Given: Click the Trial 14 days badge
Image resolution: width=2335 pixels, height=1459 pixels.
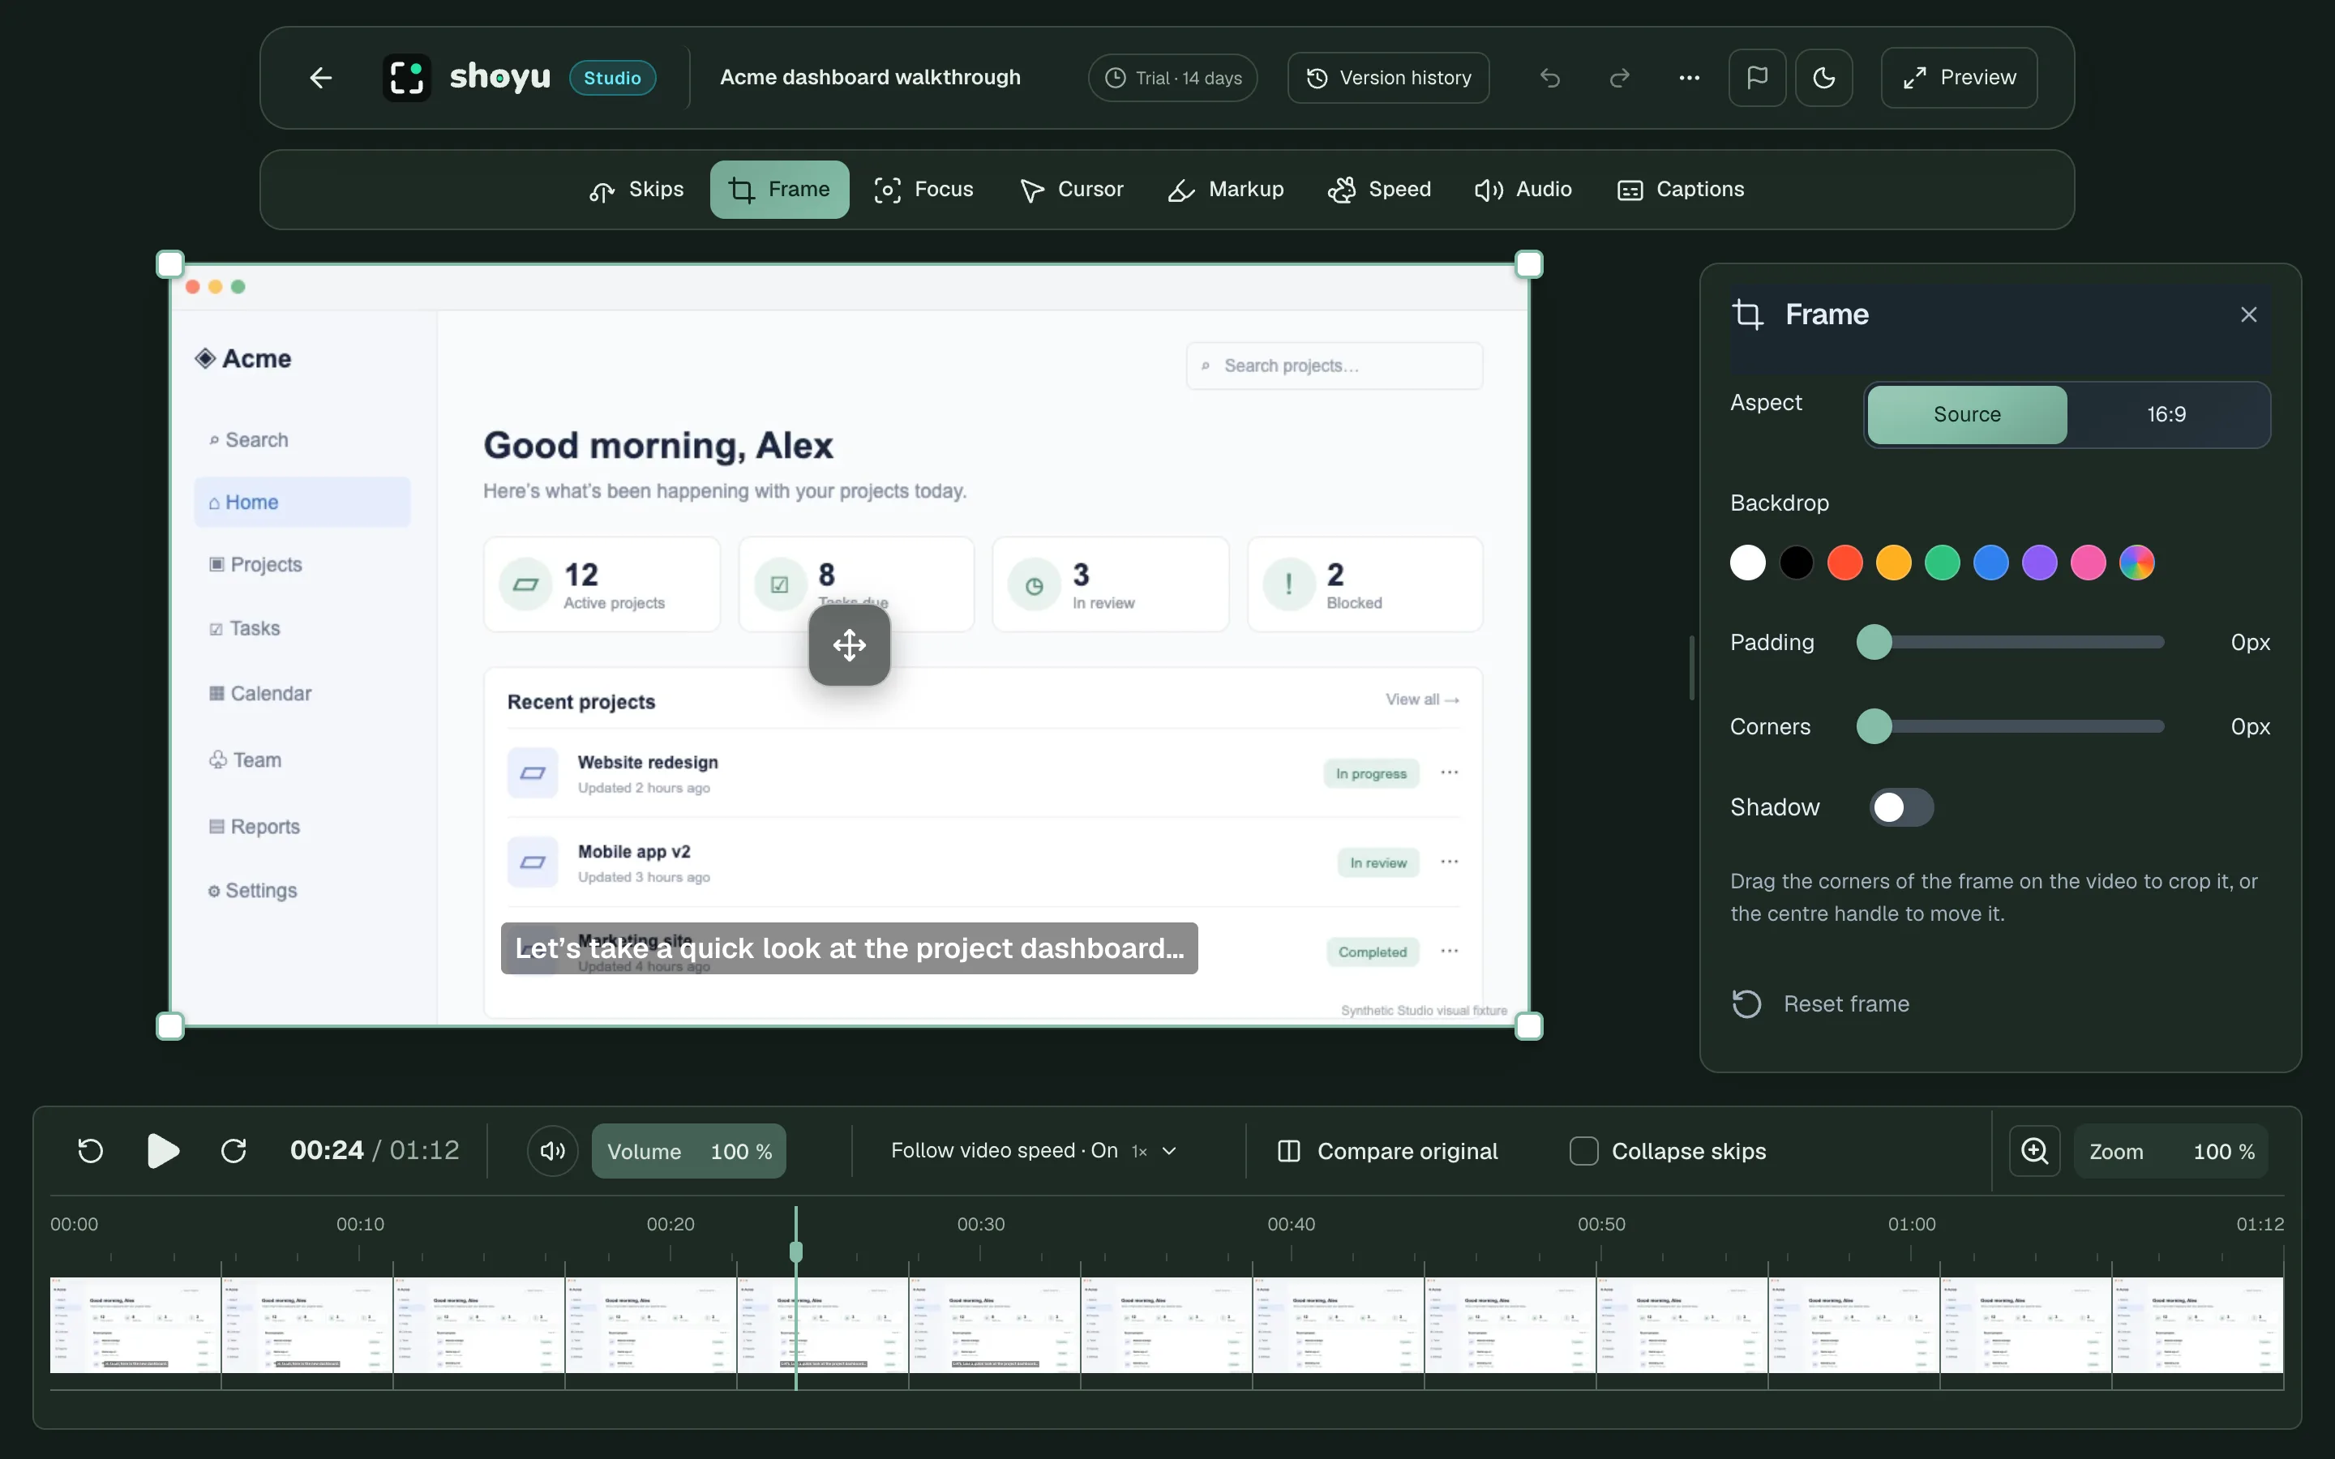Looking at the screenshot, I should click(1172, 77).
